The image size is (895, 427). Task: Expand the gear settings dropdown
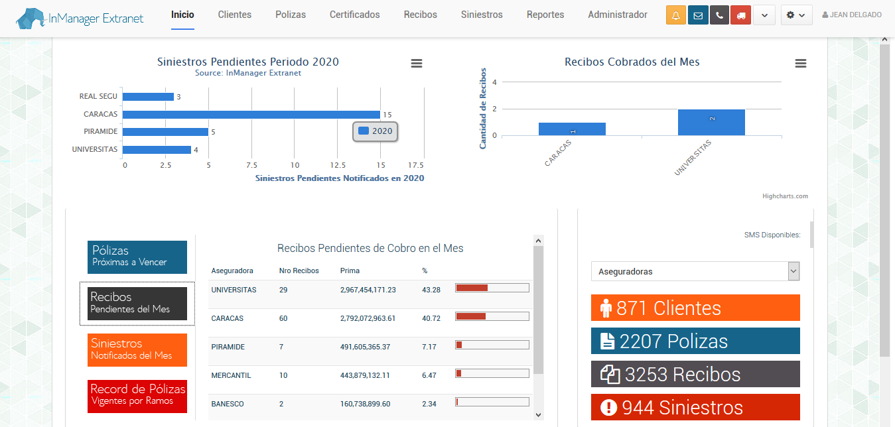[796, 15]
